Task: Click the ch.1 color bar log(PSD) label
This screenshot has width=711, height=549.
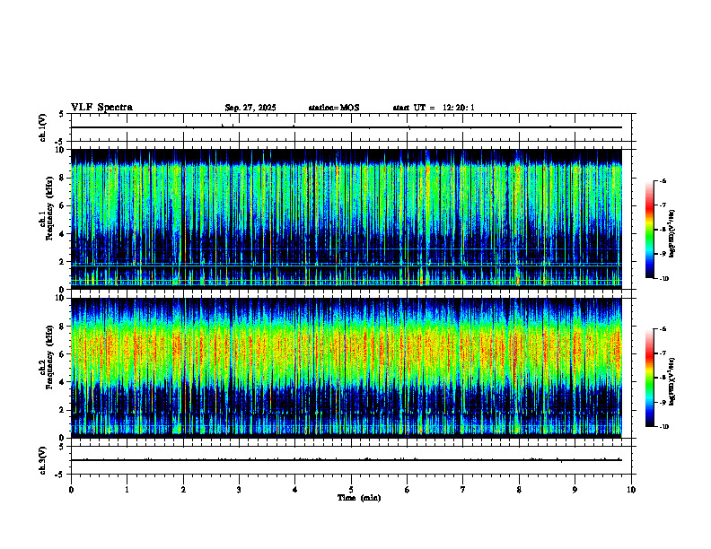Action: tap(671, 234)
